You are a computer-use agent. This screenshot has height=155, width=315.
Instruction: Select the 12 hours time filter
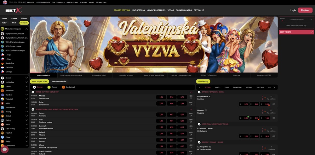pos(24,18)
